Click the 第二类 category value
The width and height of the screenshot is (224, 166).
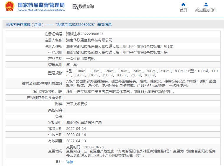pyautogui.click(x=72, y=65)
